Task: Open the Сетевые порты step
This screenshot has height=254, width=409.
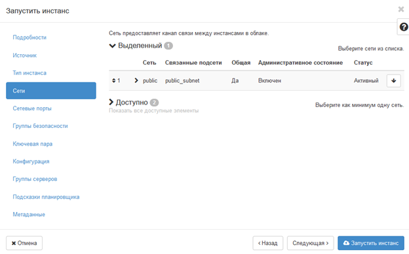Action: (x=32, y=108)
